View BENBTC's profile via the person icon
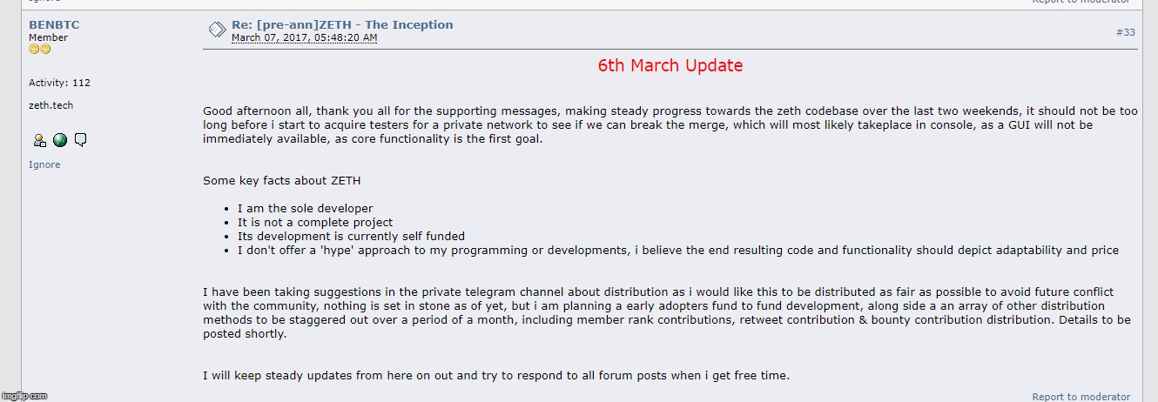1158x402 pixels. pos(39,140)
